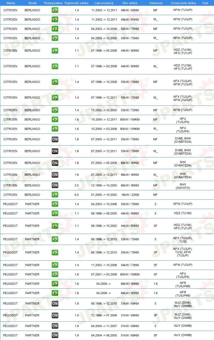Click petrol icon in Berlingo 07.1996 -> 10.2008 row

55,82
